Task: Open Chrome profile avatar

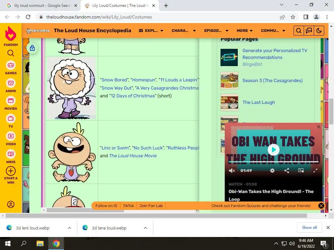Action: pyautogui.click(x=316, y=17)
